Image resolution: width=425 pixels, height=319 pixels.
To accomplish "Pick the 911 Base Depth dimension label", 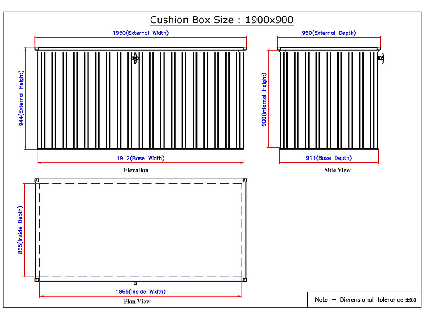I will point(328,158).
